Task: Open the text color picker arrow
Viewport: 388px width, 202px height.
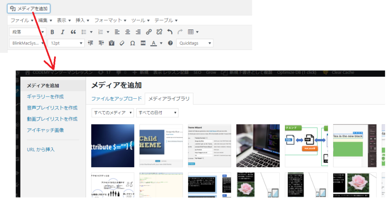Action: tap(161, 43)
